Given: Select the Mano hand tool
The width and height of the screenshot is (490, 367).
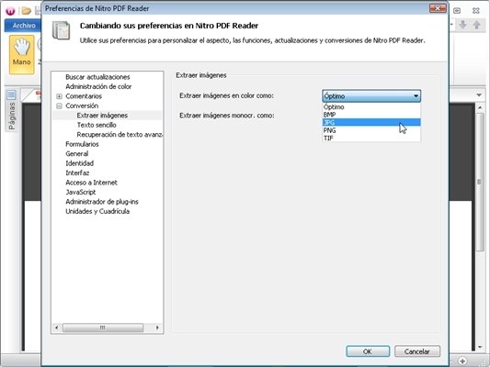Looking at the screenshot, I should click(x=21, y=54).
